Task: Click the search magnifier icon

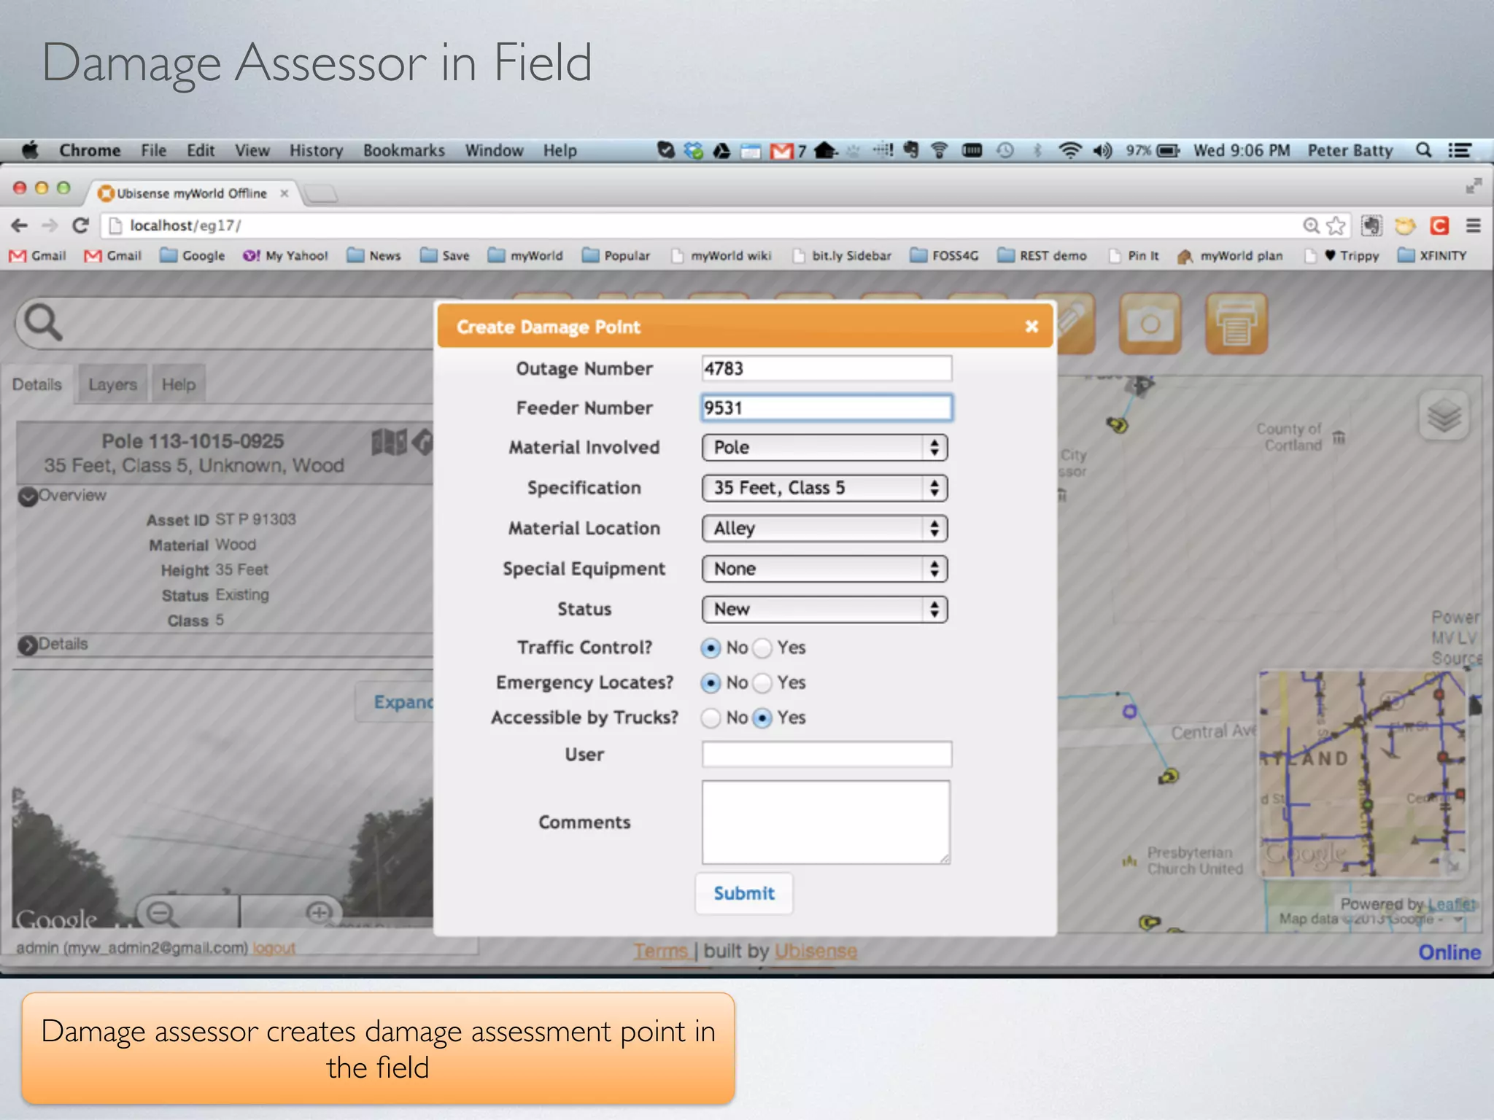Action: [43, 322]
